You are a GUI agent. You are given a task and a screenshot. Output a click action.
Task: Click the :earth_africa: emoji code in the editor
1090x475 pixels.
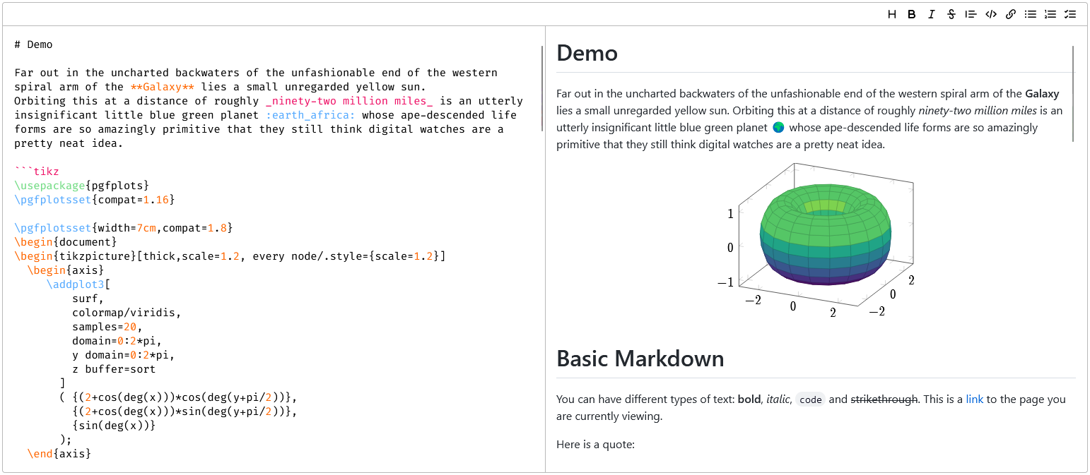point(311,115)
